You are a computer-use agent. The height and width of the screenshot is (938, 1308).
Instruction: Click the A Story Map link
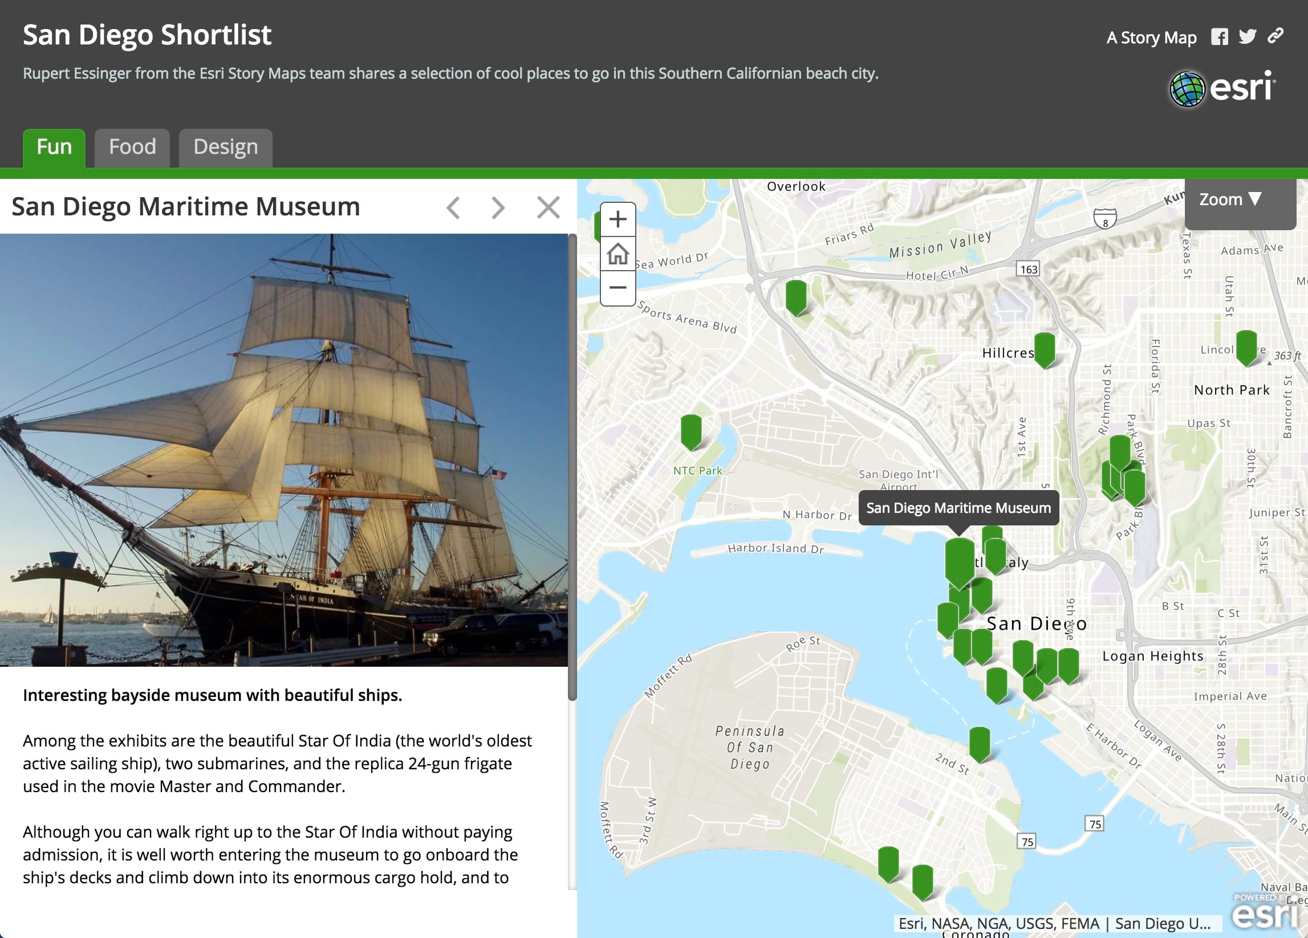[x=1151, y=36]
